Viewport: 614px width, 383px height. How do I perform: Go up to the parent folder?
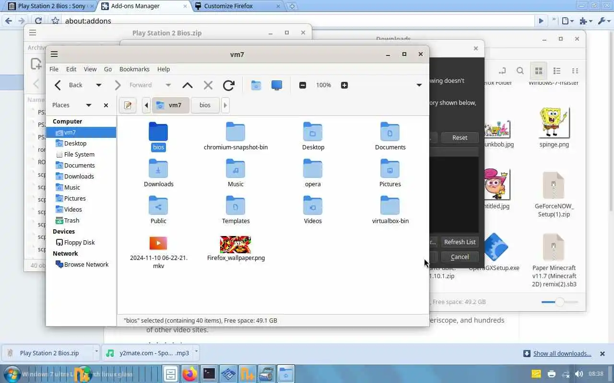click(188, 85)
